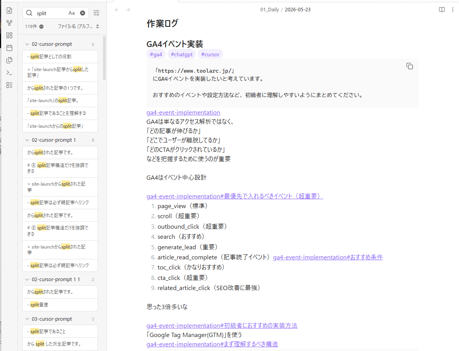The image size is (459, 351).
Task: Collapse 02-cursor-prompt 1 1 results group
Action: tap(27, 279)
